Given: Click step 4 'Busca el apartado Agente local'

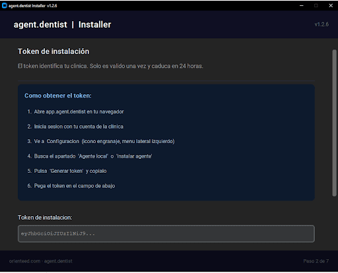Looking at the screenshot, I should (90, 156).
